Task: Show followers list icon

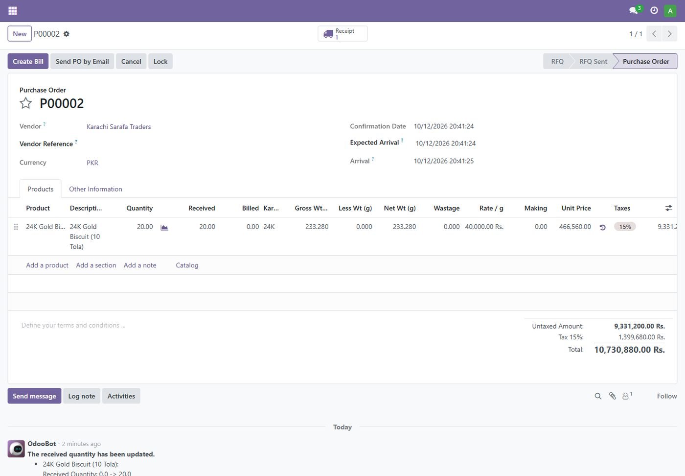Action: pyautogui.click(x=627, y=396)
